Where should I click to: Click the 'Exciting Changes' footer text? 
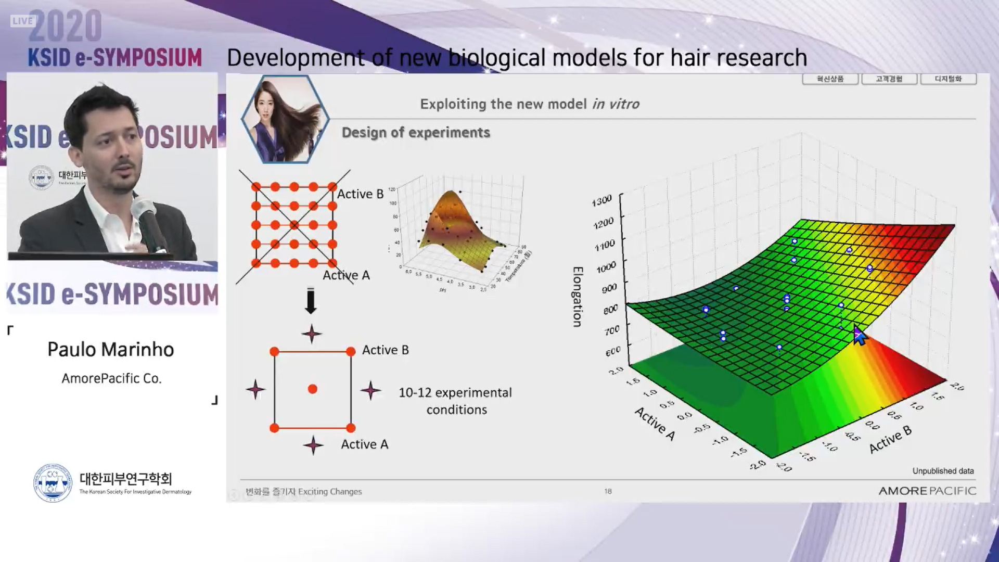(x=330, y=491)
